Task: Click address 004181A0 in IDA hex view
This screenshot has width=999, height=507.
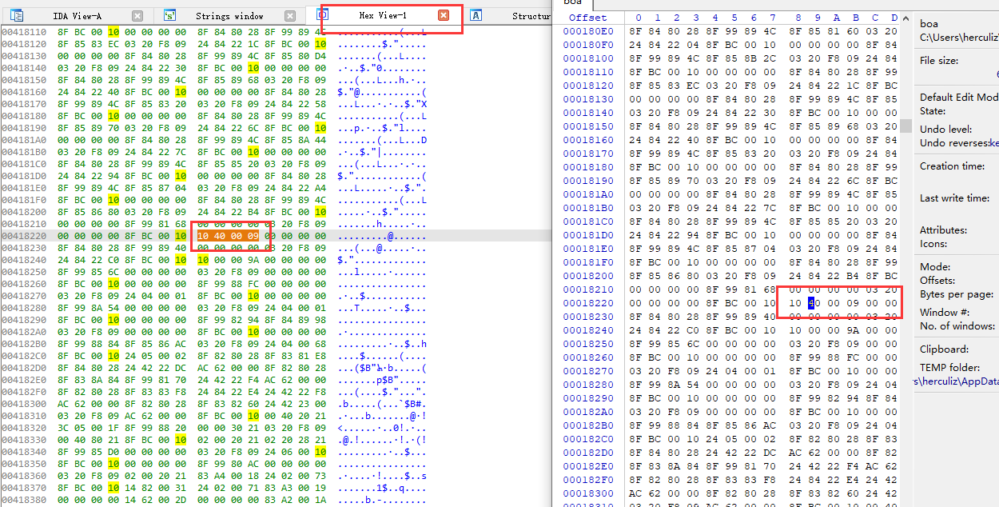Action: (25, 140)
